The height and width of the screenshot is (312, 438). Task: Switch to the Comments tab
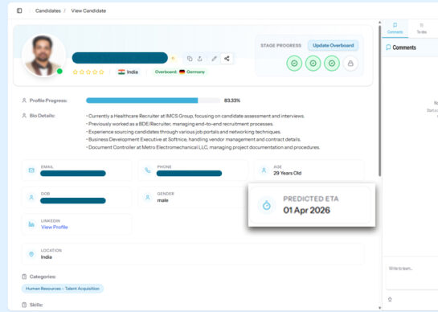click(395, 28)
